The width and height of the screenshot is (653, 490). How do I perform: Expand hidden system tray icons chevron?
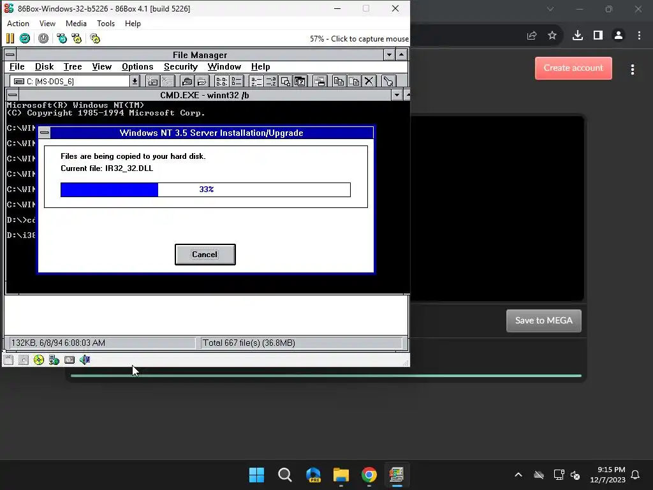(518, 475)
